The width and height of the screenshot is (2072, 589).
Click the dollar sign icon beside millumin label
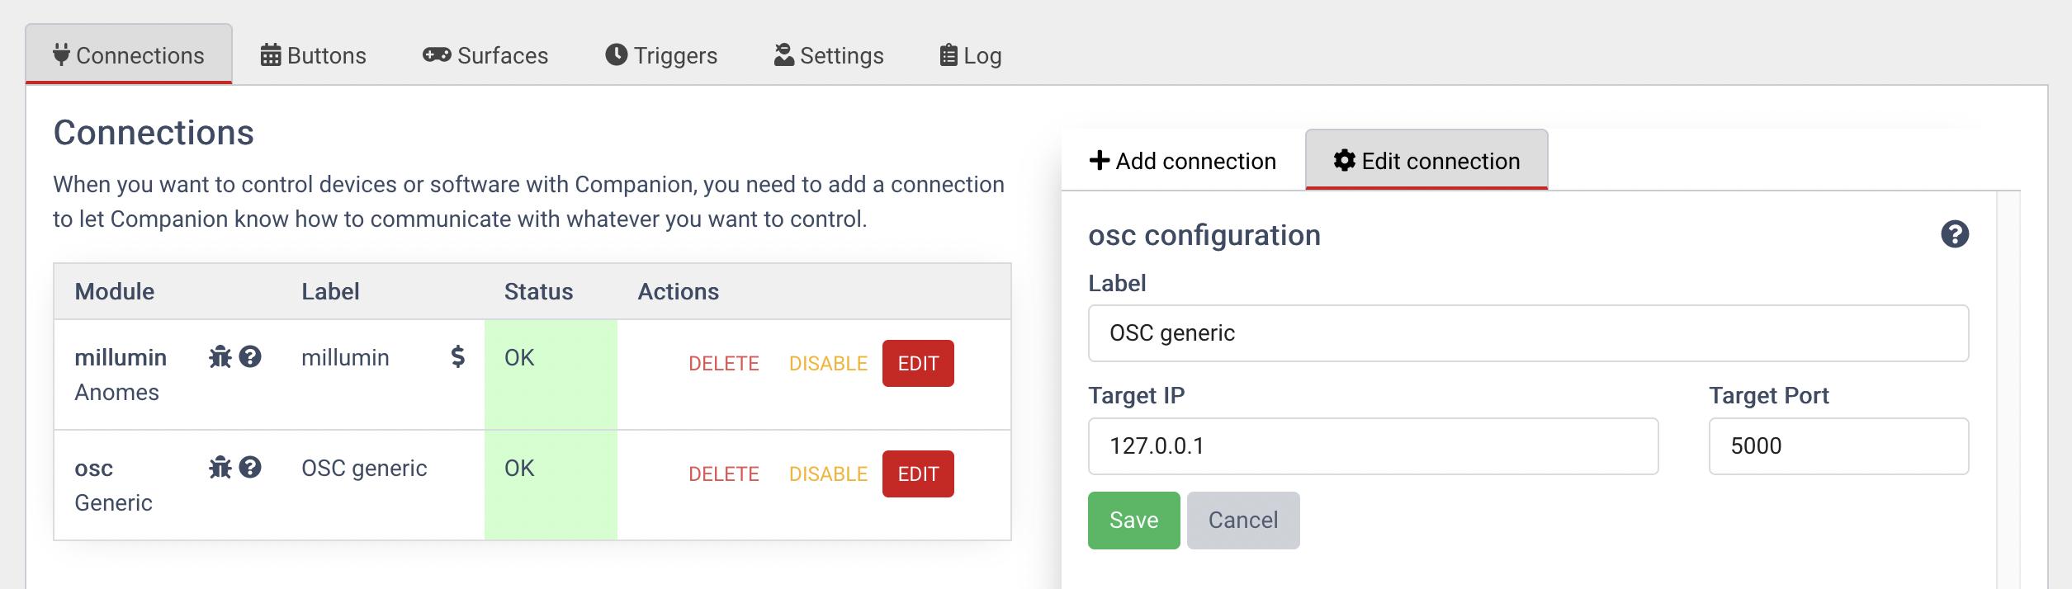(x=457, y=357)
